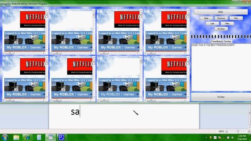Click the Next button

point(206,18)
